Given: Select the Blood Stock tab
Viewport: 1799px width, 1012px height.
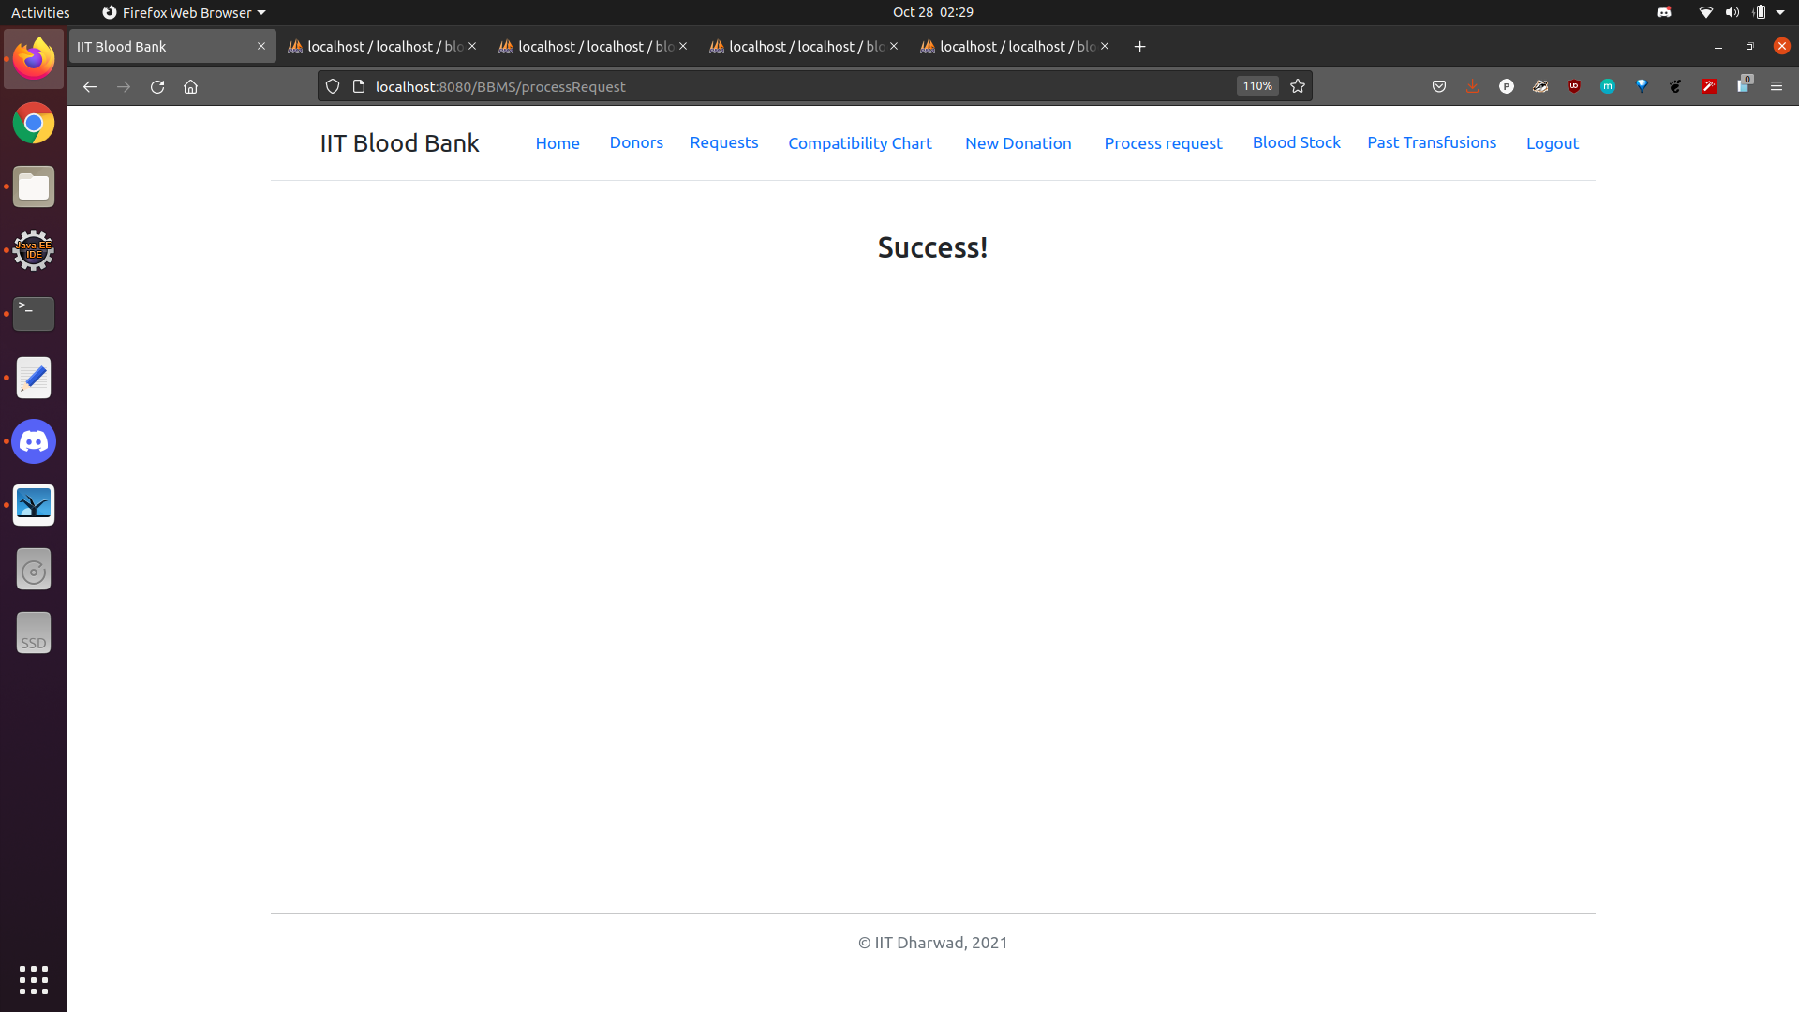Looking at the screenshot, I should pos(1296,142).
